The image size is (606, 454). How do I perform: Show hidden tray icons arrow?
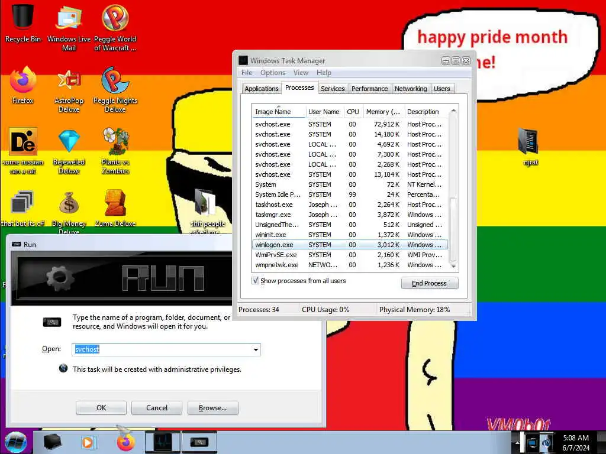517,442
